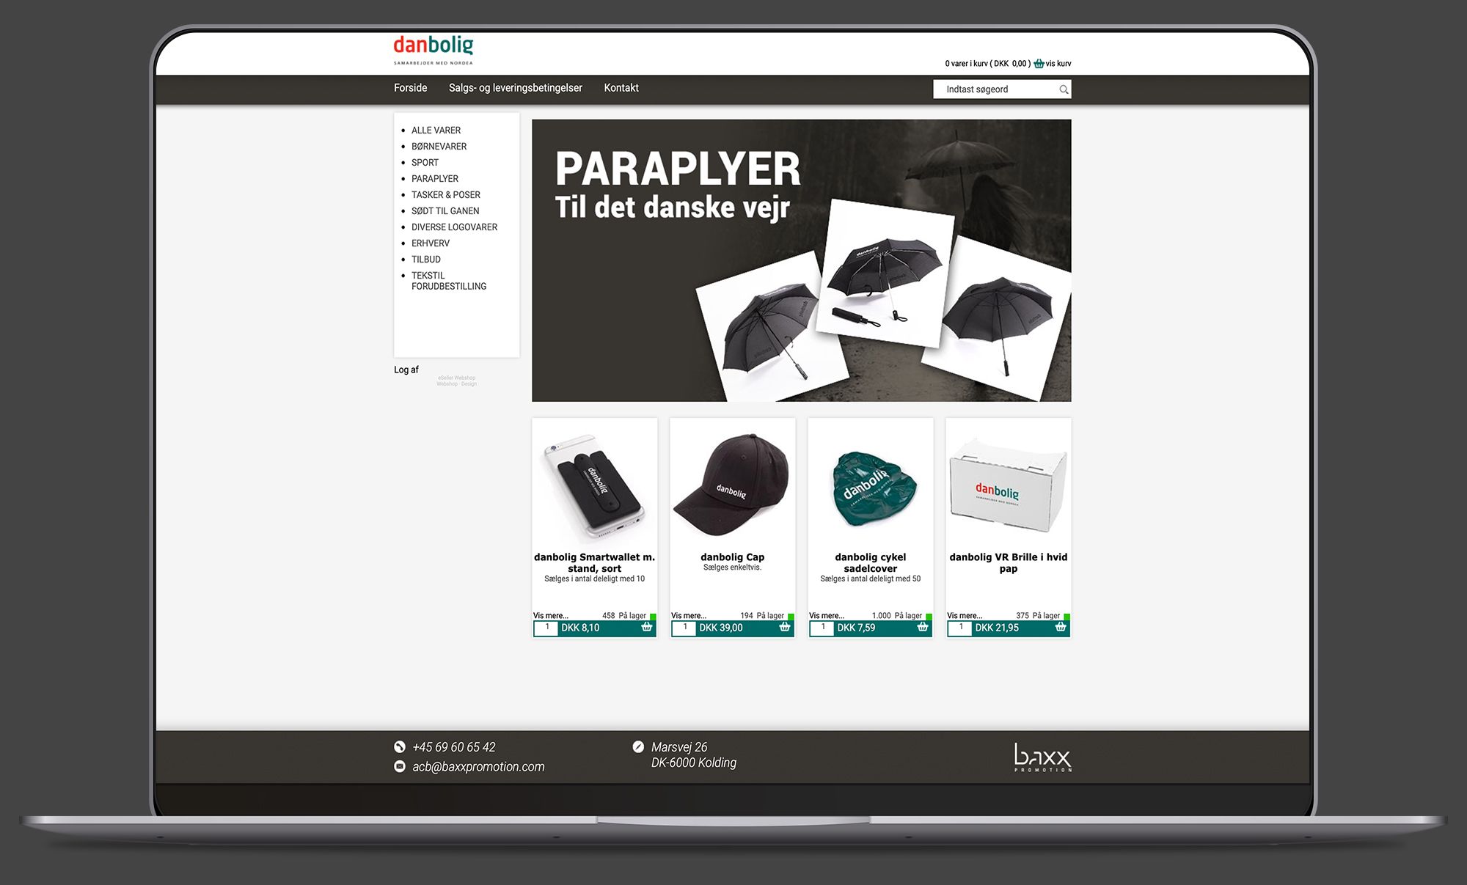Click the PARAPLYER umbrella banner
The height and width of the screenshot is (885, 1467).
point(801,260)
